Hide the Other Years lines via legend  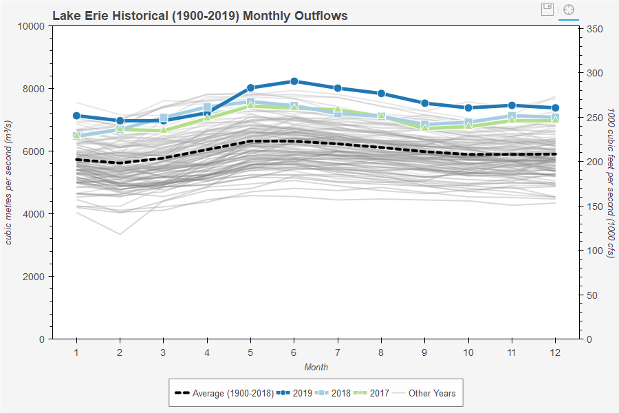tap(431, 393)
